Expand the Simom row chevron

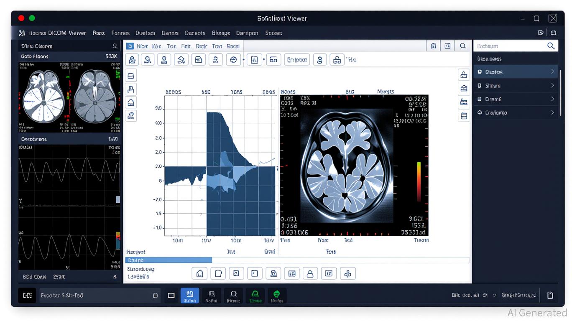point(552,86)
